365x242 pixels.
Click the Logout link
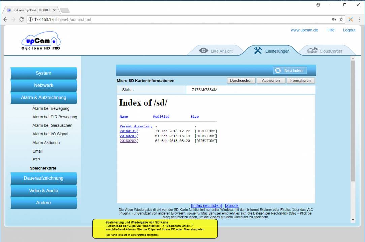[349, 30]
